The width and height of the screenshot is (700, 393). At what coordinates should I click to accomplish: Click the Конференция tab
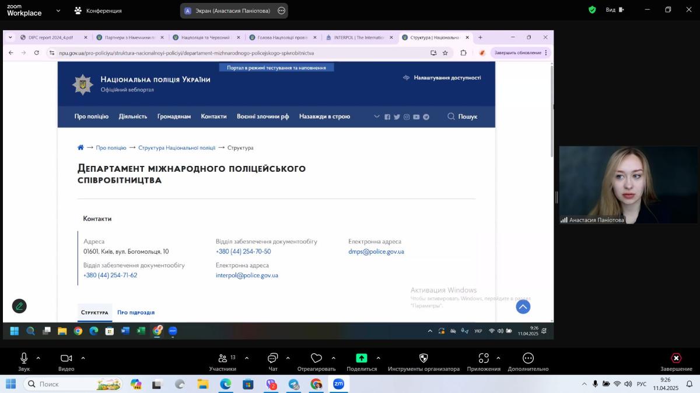pos(98,10)
